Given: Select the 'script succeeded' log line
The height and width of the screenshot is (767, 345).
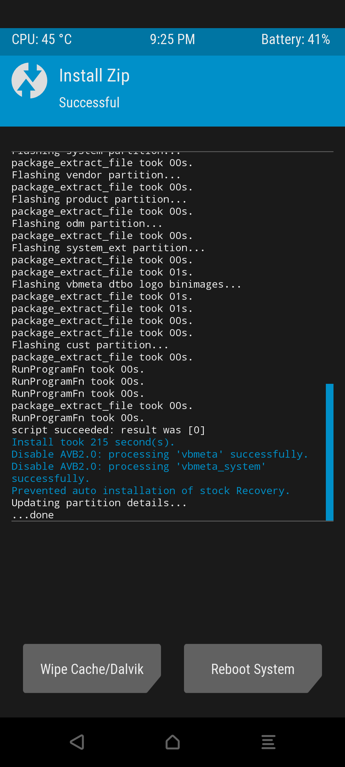Looking at the screenshot, I should (108, 430).
